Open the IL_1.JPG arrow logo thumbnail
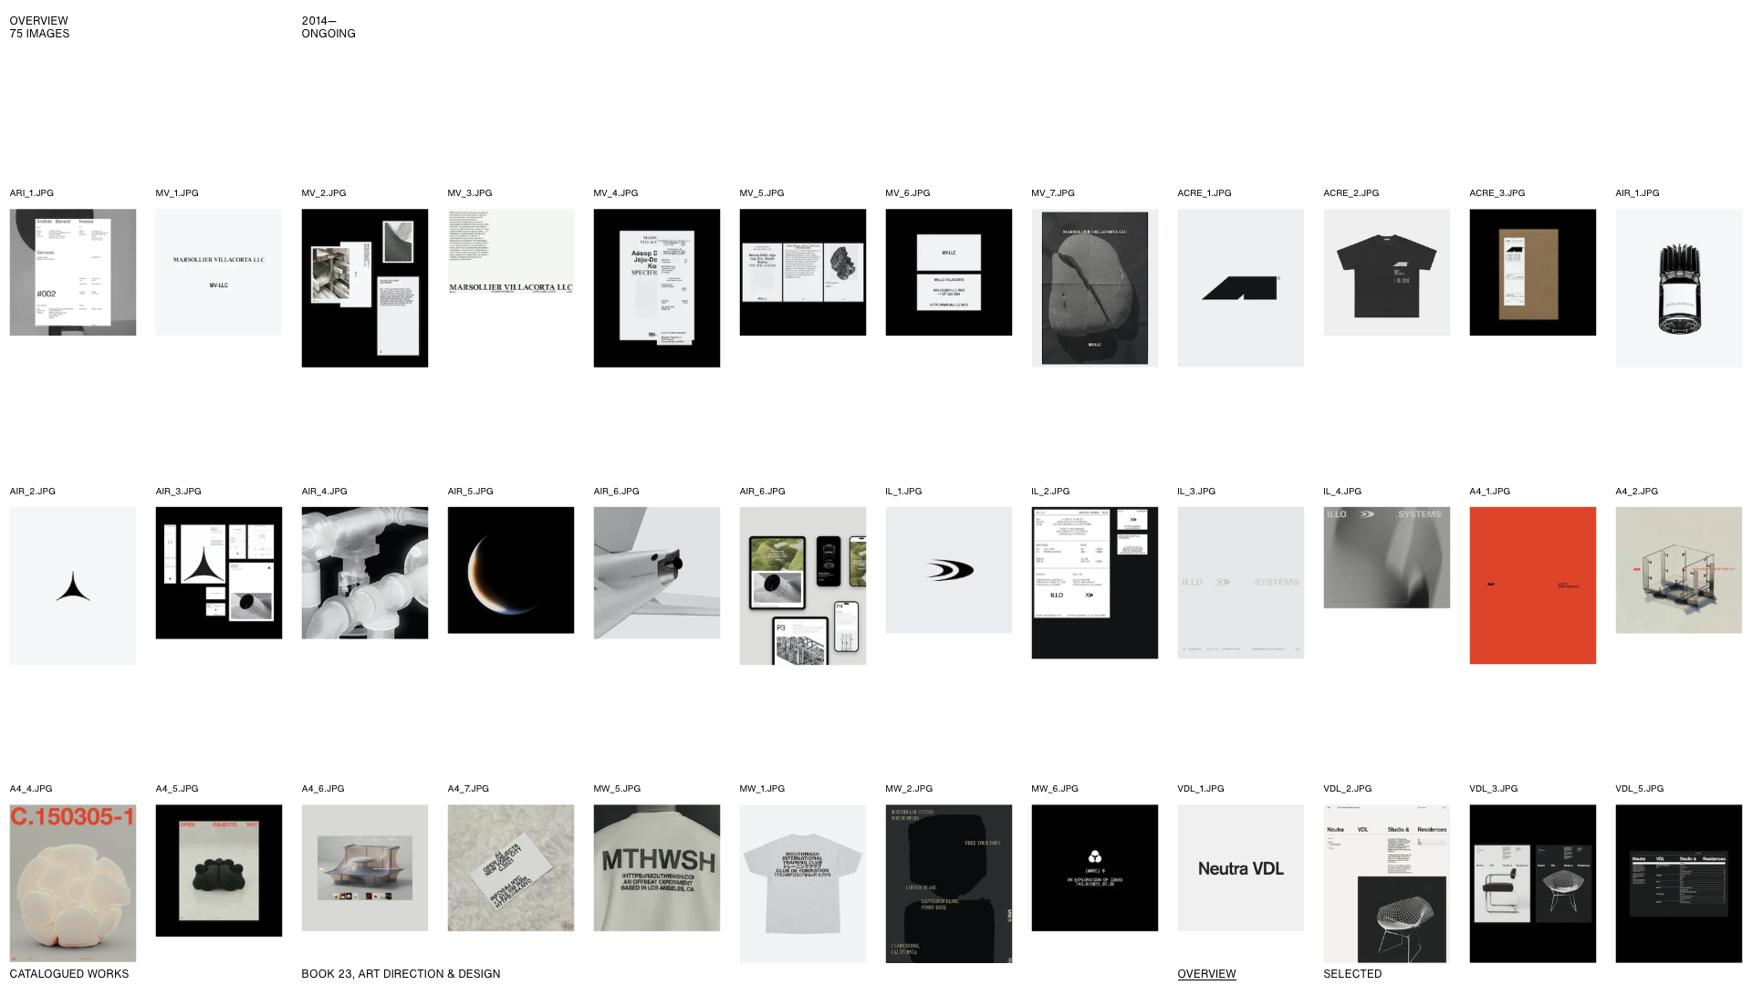 pyautogui.click(x=949, y=570)
